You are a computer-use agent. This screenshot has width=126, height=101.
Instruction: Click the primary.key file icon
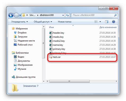[x=51, y=49]
